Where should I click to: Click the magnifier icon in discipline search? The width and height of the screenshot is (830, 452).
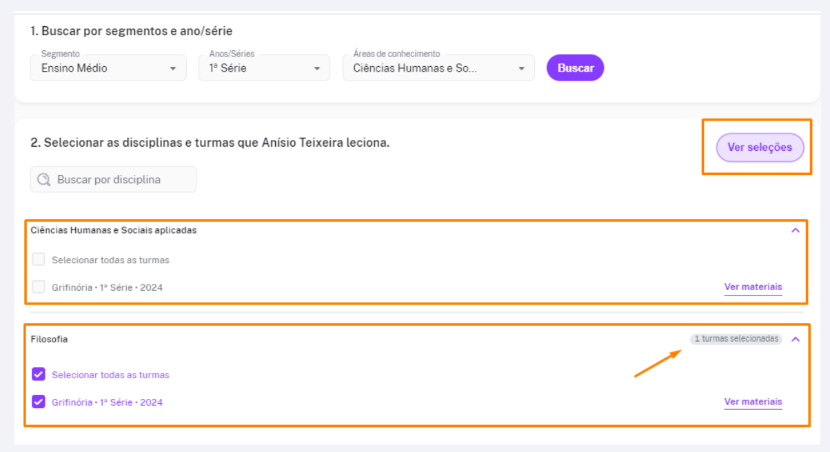point(44,180)
